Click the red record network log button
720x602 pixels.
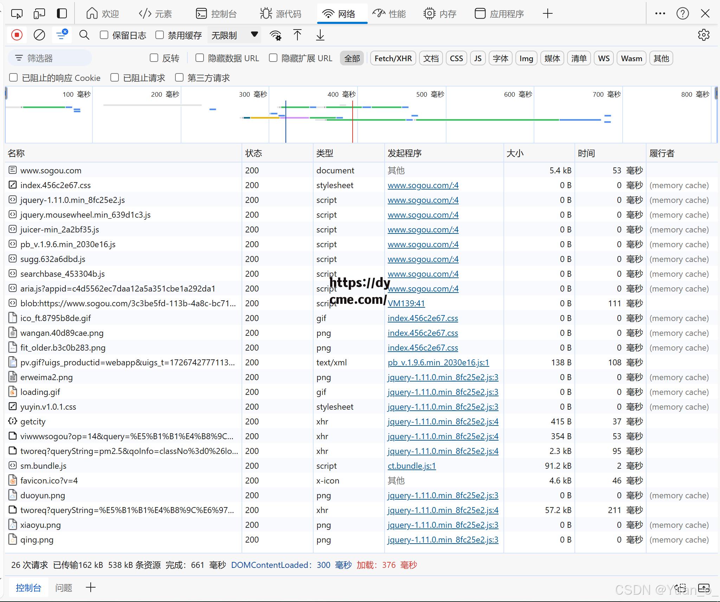point(17,35)
